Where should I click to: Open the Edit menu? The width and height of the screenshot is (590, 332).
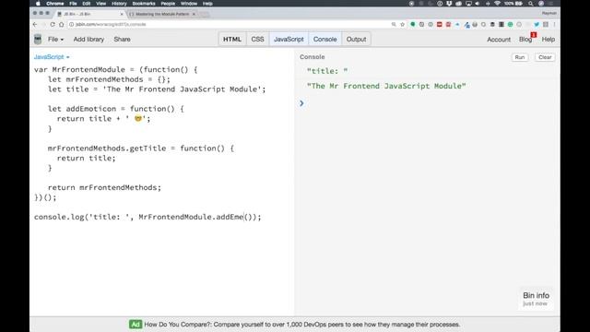click(87, 4)
